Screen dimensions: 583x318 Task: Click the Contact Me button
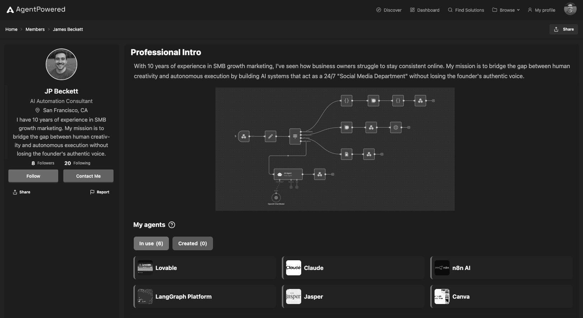[88, 176]
